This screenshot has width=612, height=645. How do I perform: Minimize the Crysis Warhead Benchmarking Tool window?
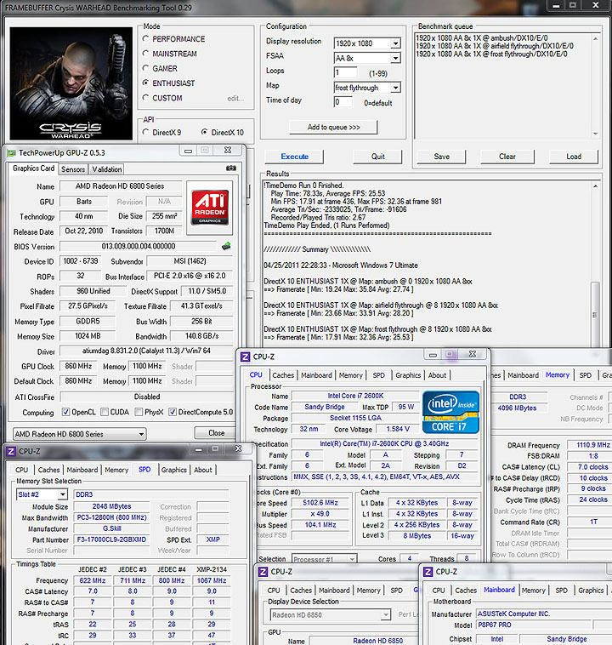coord(556,5)
